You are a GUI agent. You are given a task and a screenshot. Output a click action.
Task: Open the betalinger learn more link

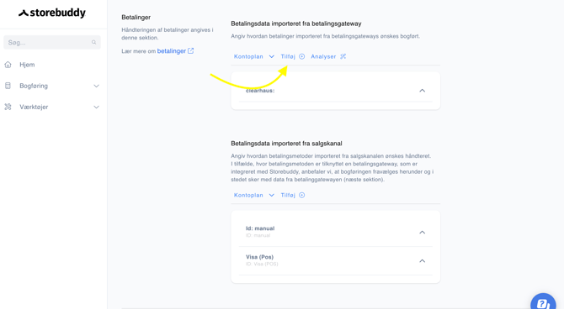(x=171, y=51)
